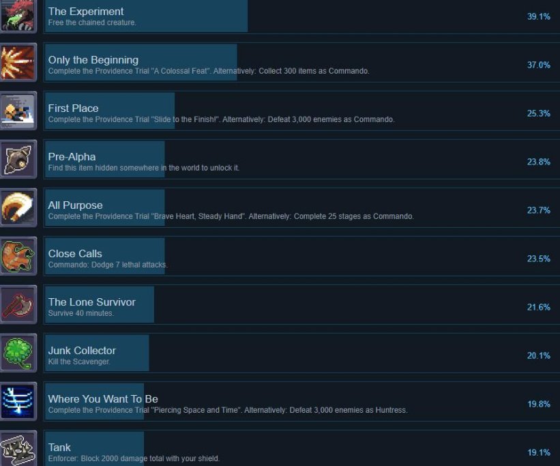The width and height of the screenshot is (560, 466).
Task: Select Where You Want To Be lightning icon
Action: (18, 402)
